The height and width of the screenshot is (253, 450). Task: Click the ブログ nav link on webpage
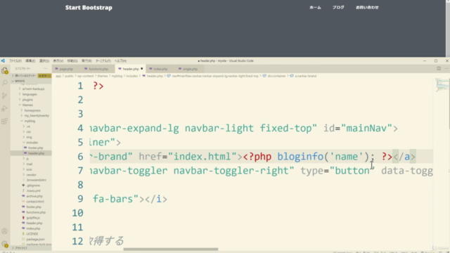point(338,8)
